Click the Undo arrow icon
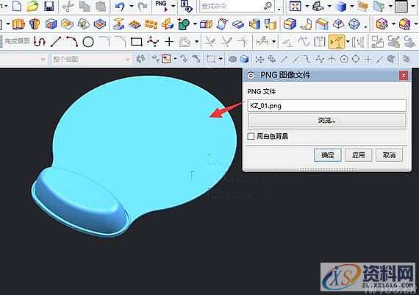419x295 pixels. [120, 6]
